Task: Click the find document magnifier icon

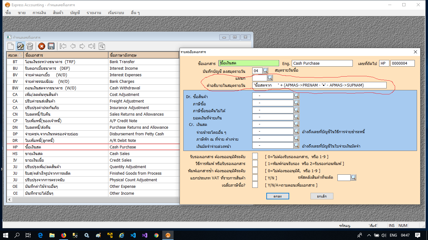Action: click(102, 46)
